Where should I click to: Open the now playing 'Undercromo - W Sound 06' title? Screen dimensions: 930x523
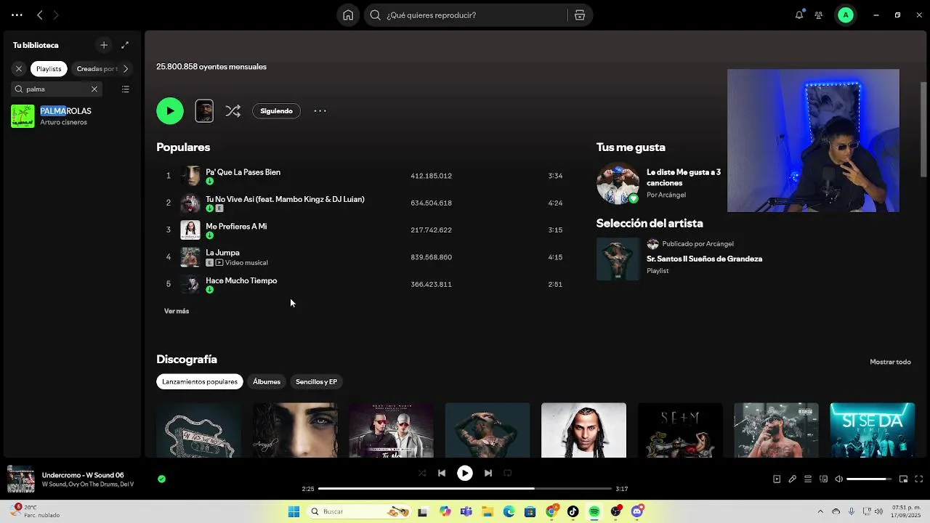83,475
